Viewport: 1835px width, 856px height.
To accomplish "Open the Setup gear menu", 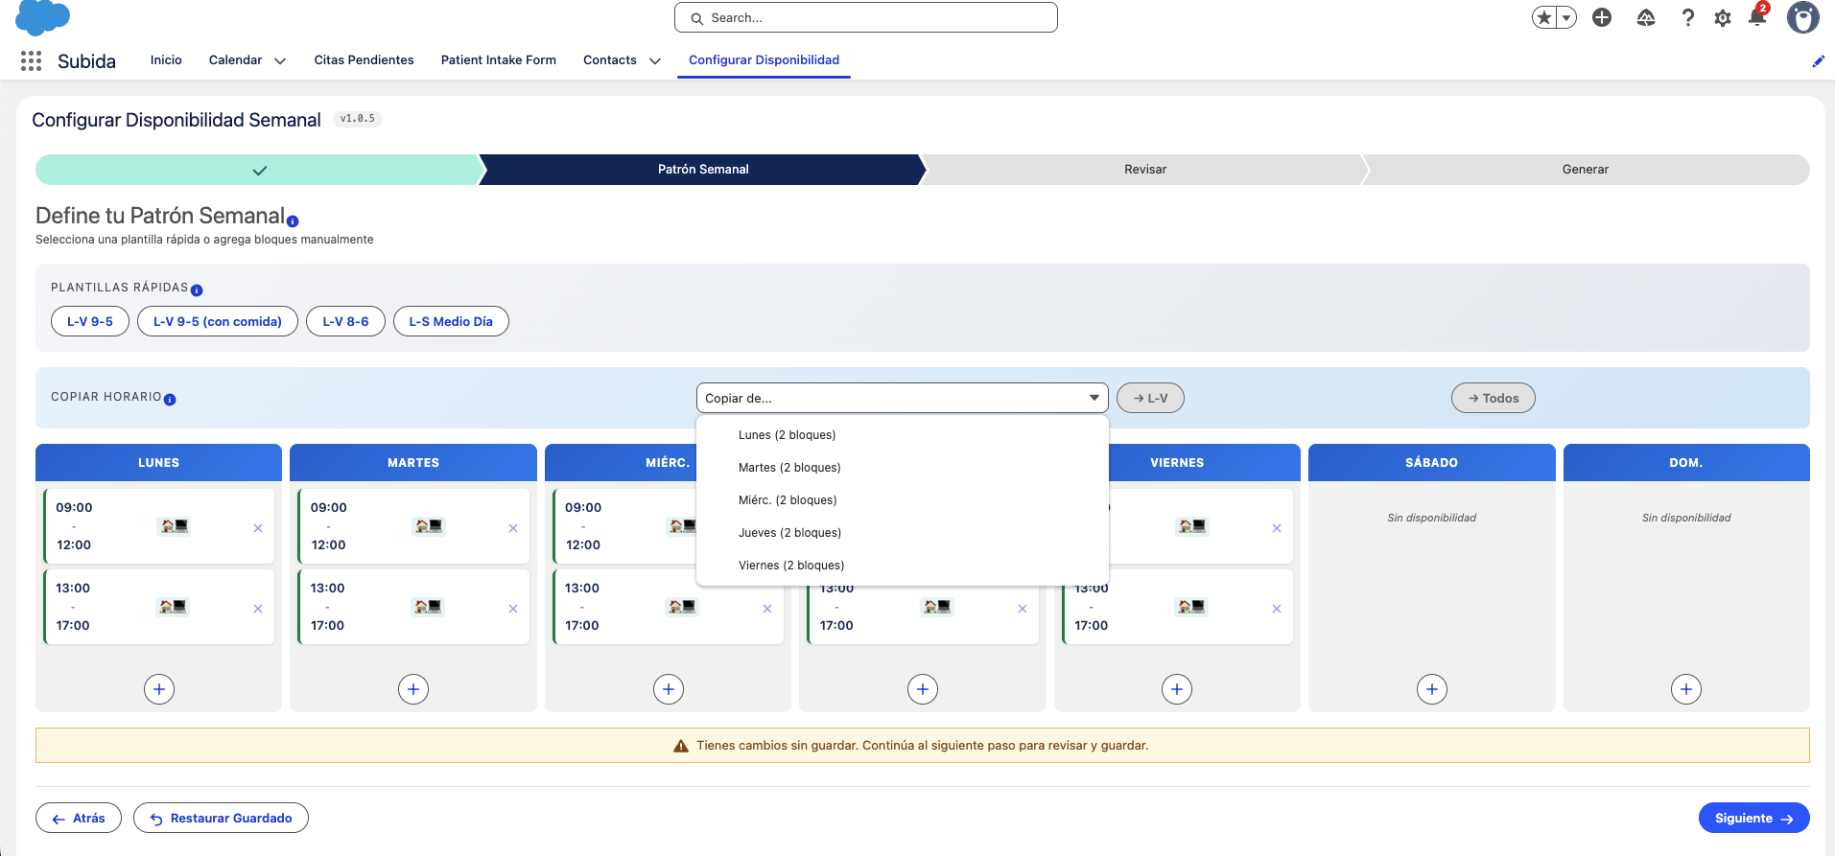I will (x=1723, y=17).
